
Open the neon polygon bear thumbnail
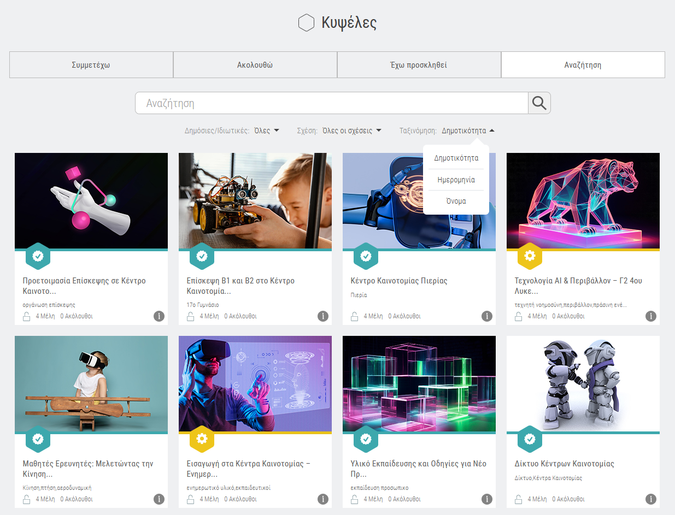583,200
